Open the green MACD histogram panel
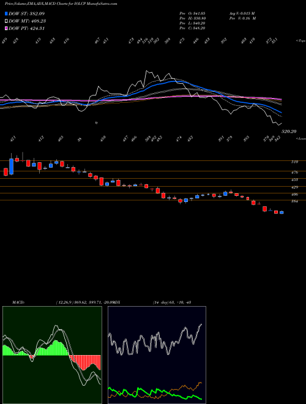Screen dimensions: 306x404 click(x=52, y=355)
